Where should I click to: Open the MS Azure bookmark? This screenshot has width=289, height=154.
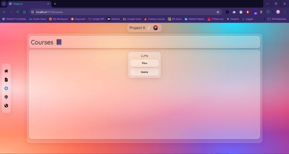click(x=175, y=19)
